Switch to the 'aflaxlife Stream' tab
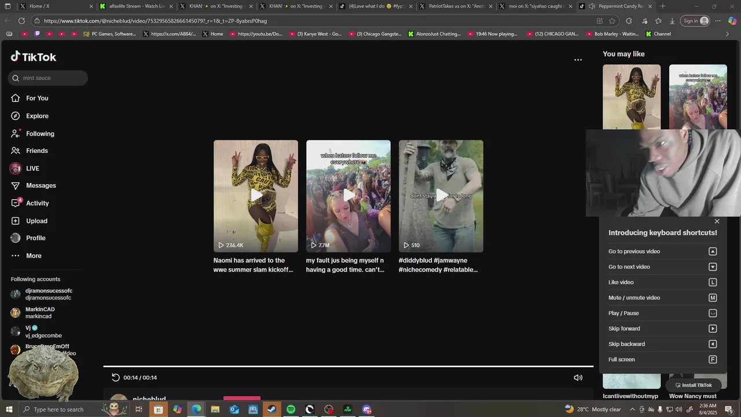741x417 pixels. [136, 6]
